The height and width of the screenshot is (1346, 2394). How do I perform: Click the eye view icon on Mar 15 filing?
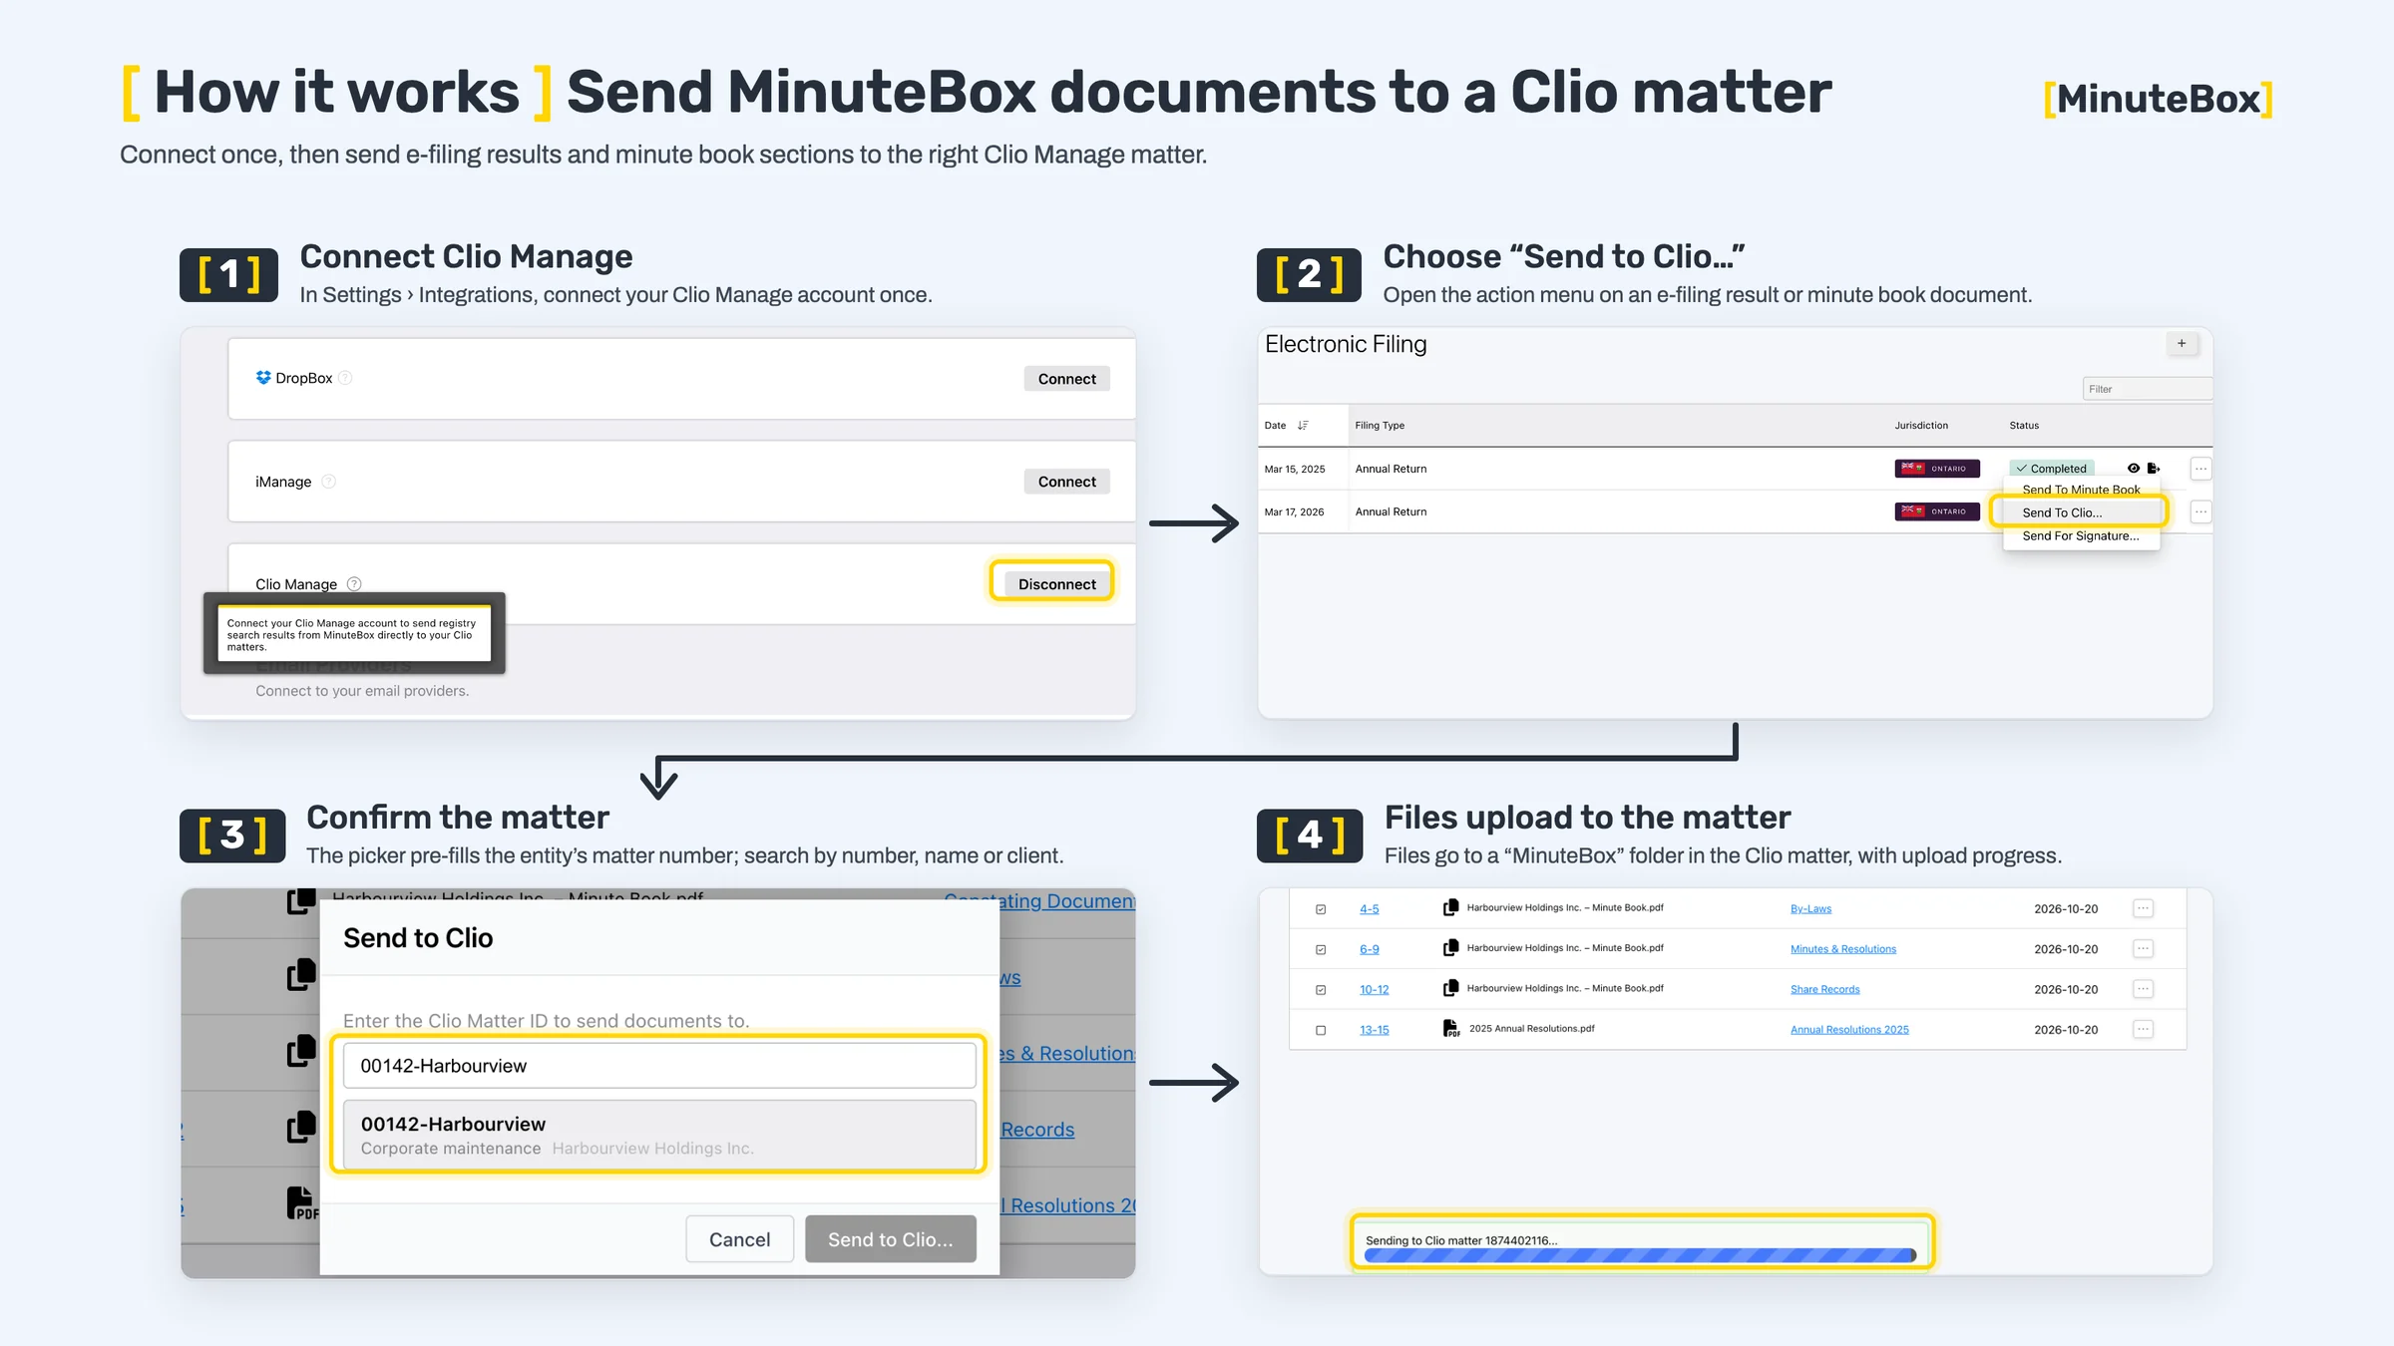[2134, 469]
